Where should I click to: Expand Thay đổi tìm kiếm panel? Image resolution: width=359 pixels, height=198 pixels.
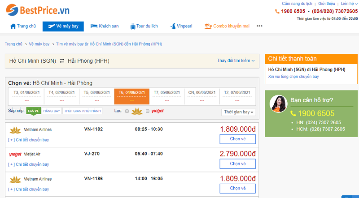236,60
